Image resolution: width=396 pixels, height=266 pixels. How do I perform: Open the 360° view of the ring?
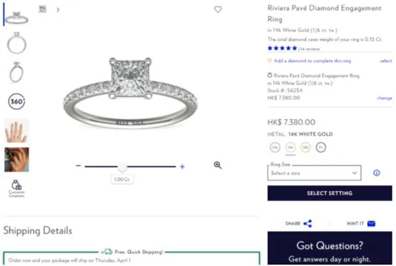point(16,101)
